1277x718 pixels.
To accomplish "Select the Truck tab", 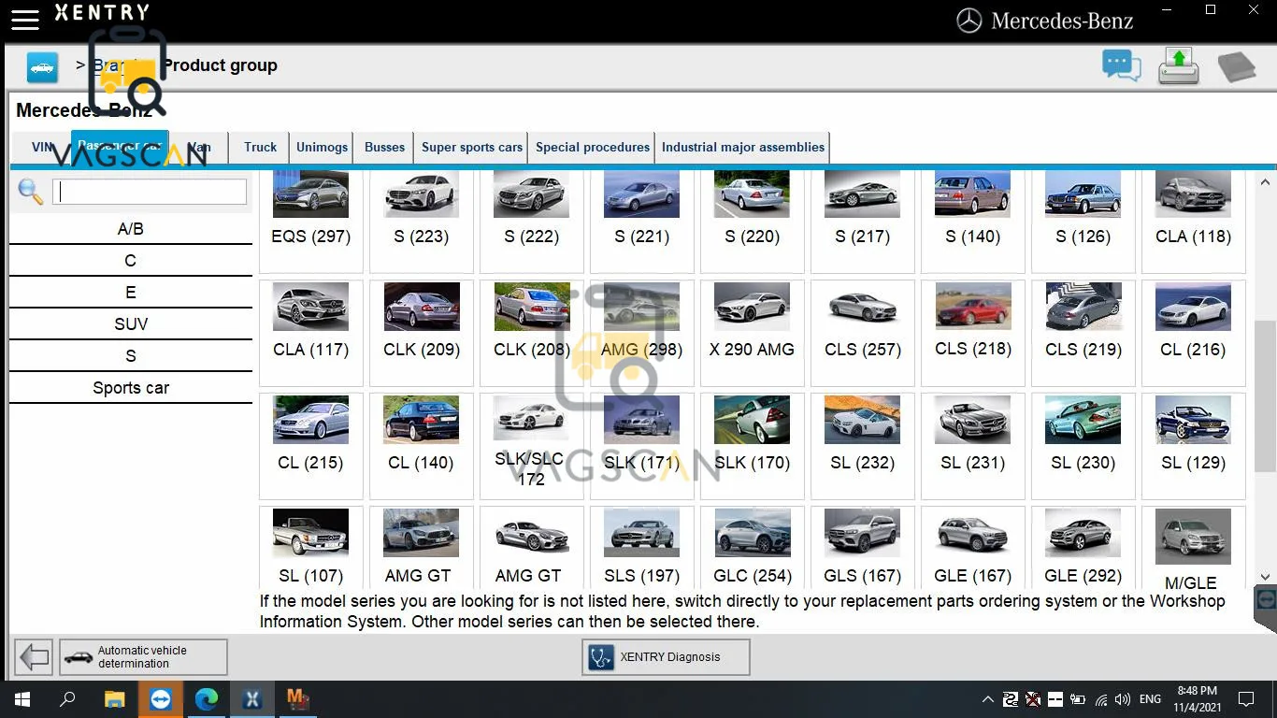I will (261, 147).
